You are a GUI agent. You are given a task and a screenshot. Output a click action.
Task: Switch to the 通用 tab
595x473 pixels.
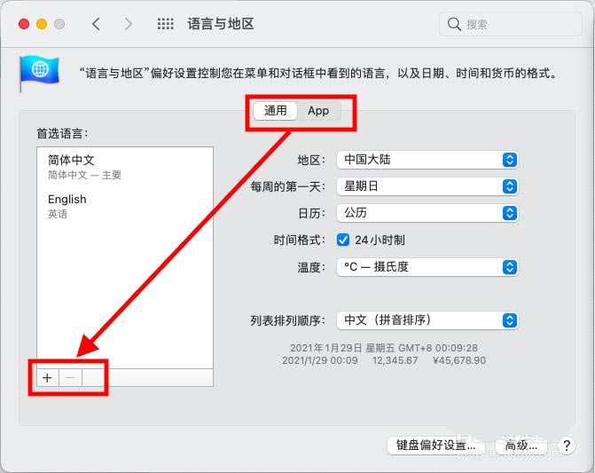pyautogui.click(x=276, y=111)
